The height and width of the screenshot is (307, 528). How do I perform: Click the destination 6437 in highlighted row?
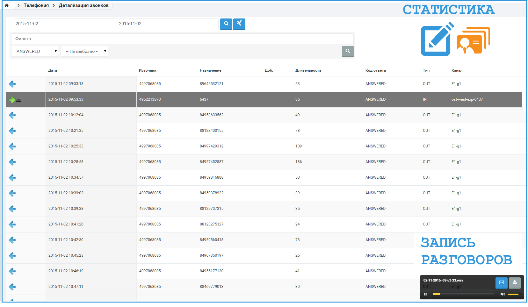pos(204,99)
